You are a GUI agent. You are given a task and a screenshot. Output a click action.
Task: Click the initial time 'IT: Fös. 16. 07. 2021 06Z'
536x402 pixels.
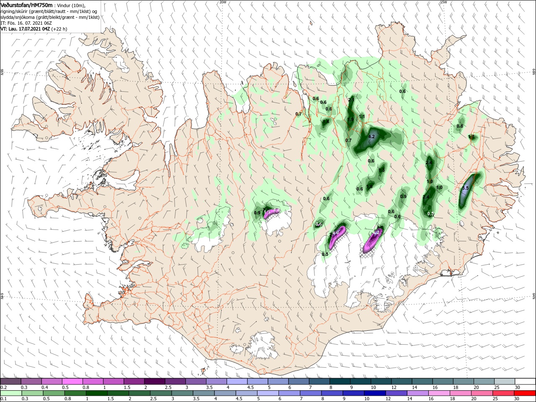click(26, 23)
